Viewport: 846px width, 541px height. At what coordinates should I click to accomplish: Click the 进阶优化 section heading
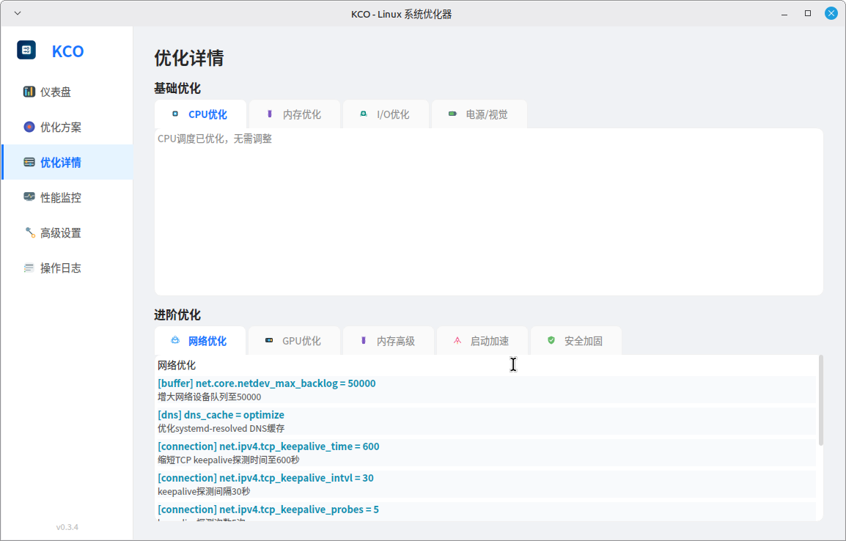(x=177, y=314)
